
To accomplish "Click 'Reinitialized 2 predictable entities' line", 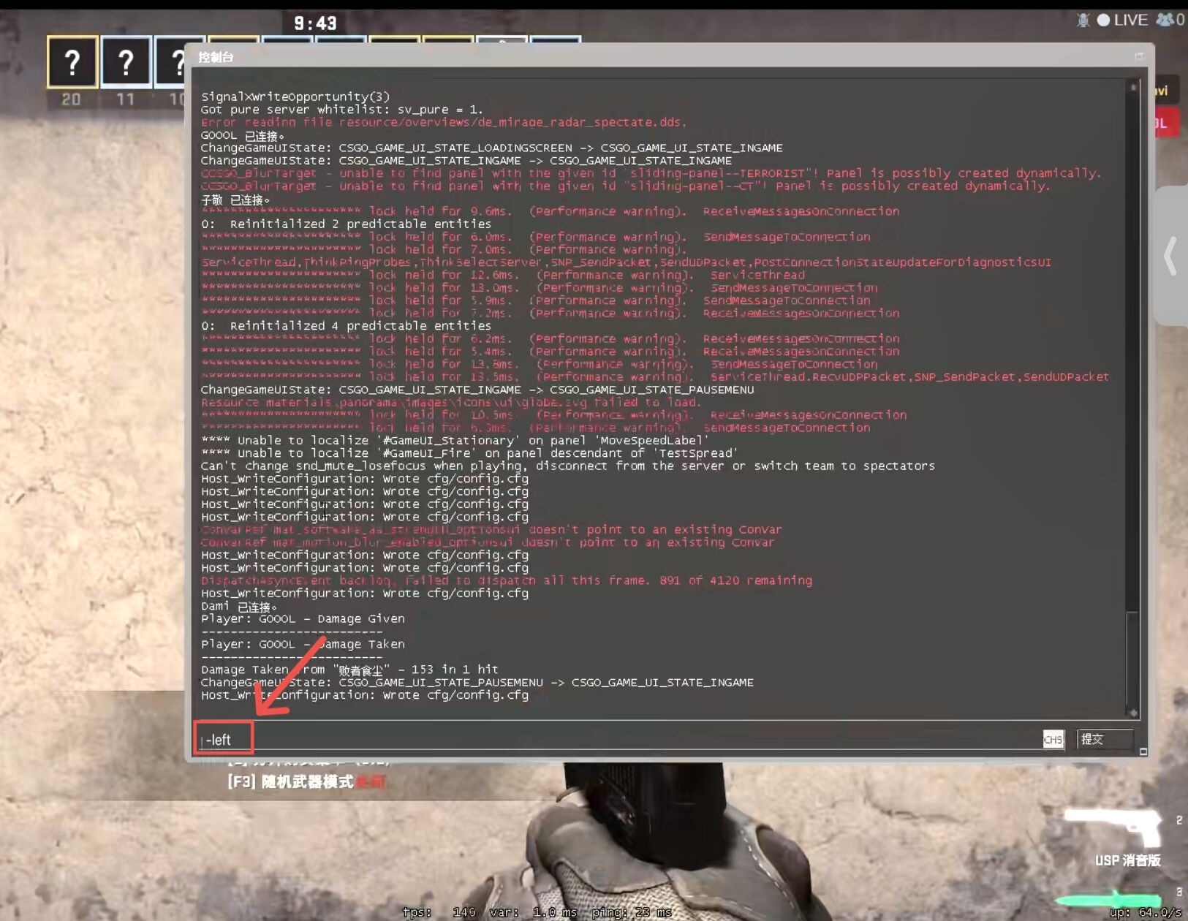I will point(346,224).
